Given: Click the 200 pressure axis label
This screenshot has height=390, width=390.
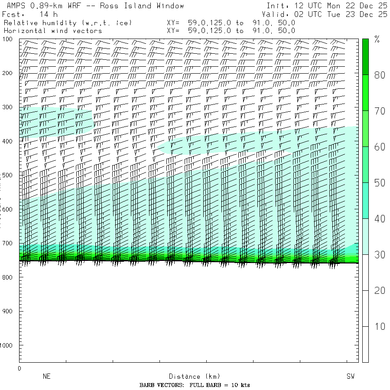Looking at the screenshot, I should 7,73.
